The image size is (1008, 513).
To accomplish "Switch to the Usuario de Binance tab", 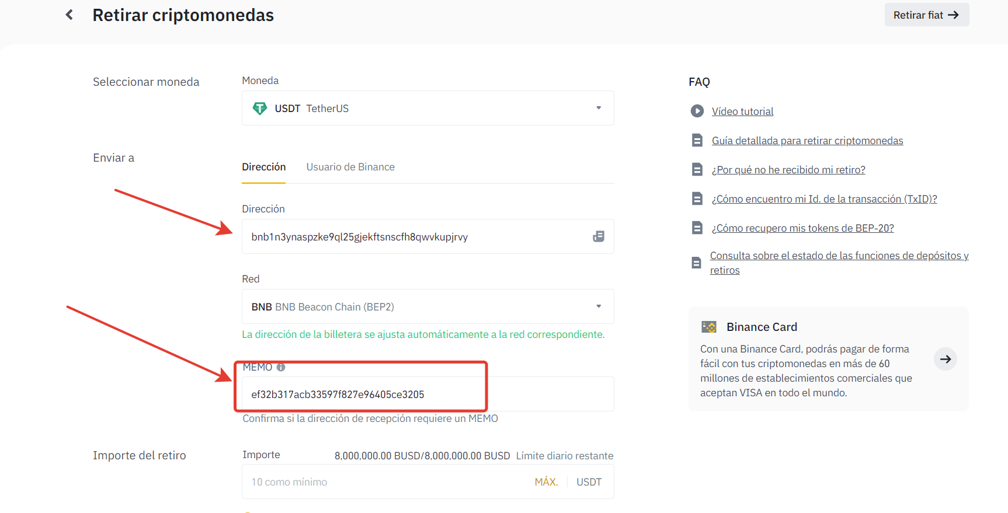I will point(350,167).
